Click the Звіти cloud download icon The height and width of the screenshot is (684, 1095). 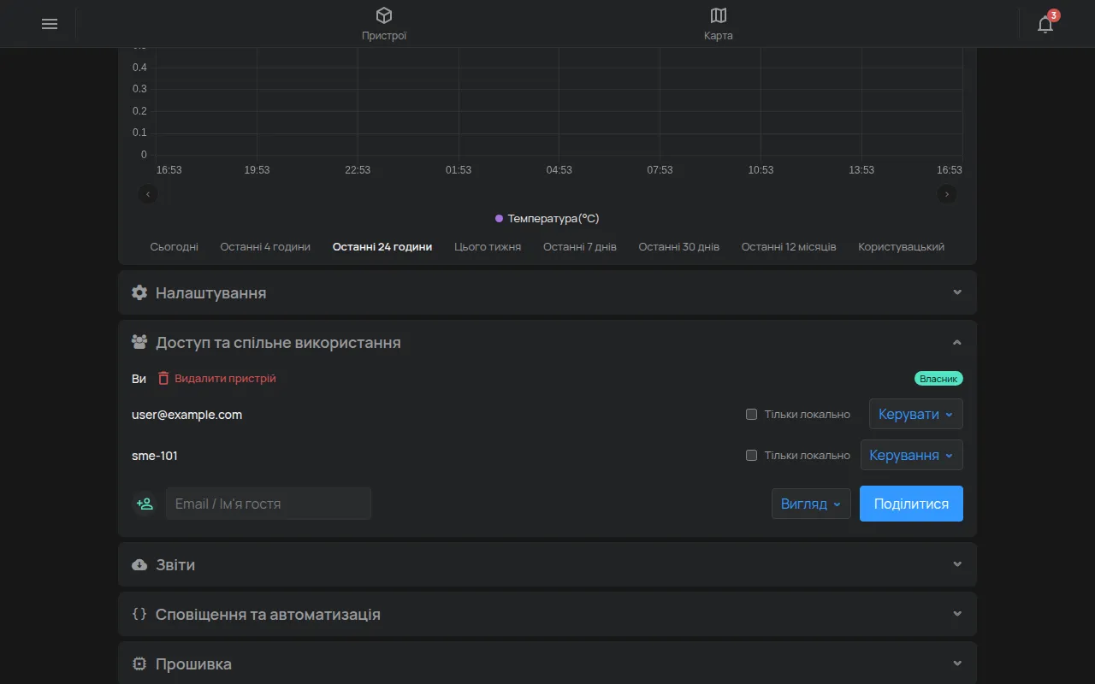[x=139, y=564]
